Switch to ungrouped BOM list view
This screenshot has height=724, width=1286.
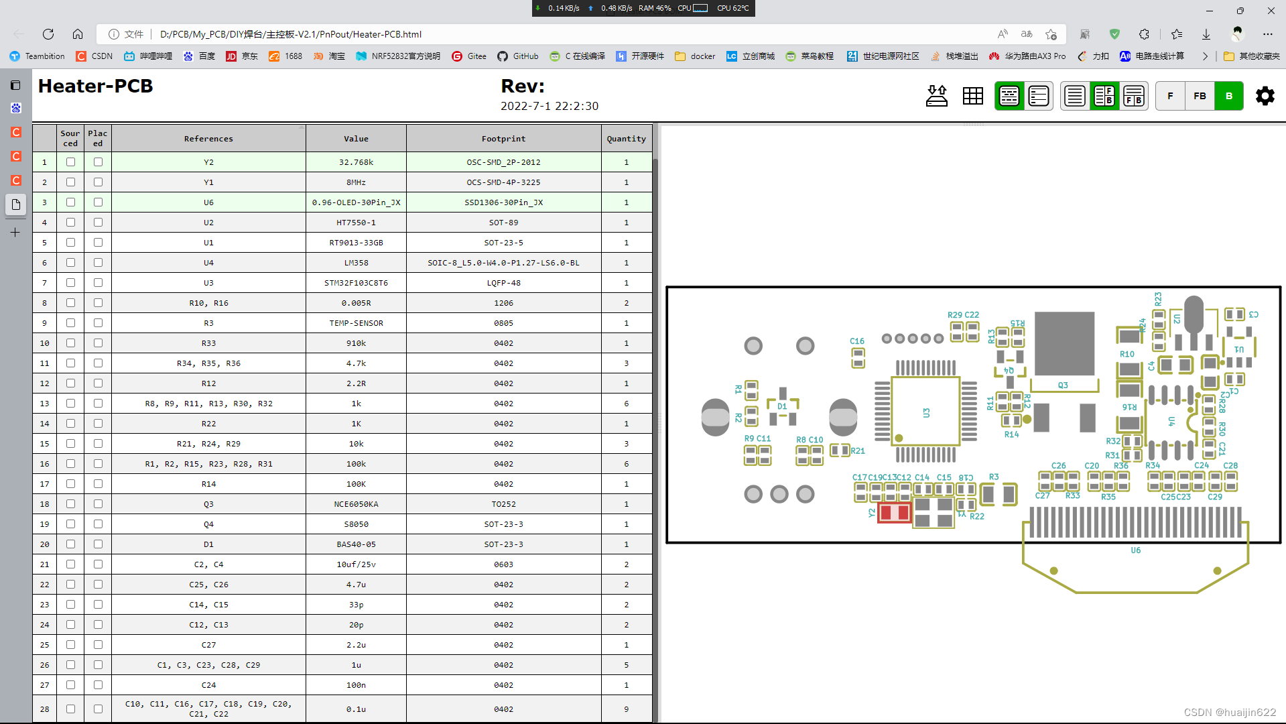pos(1038,96)
